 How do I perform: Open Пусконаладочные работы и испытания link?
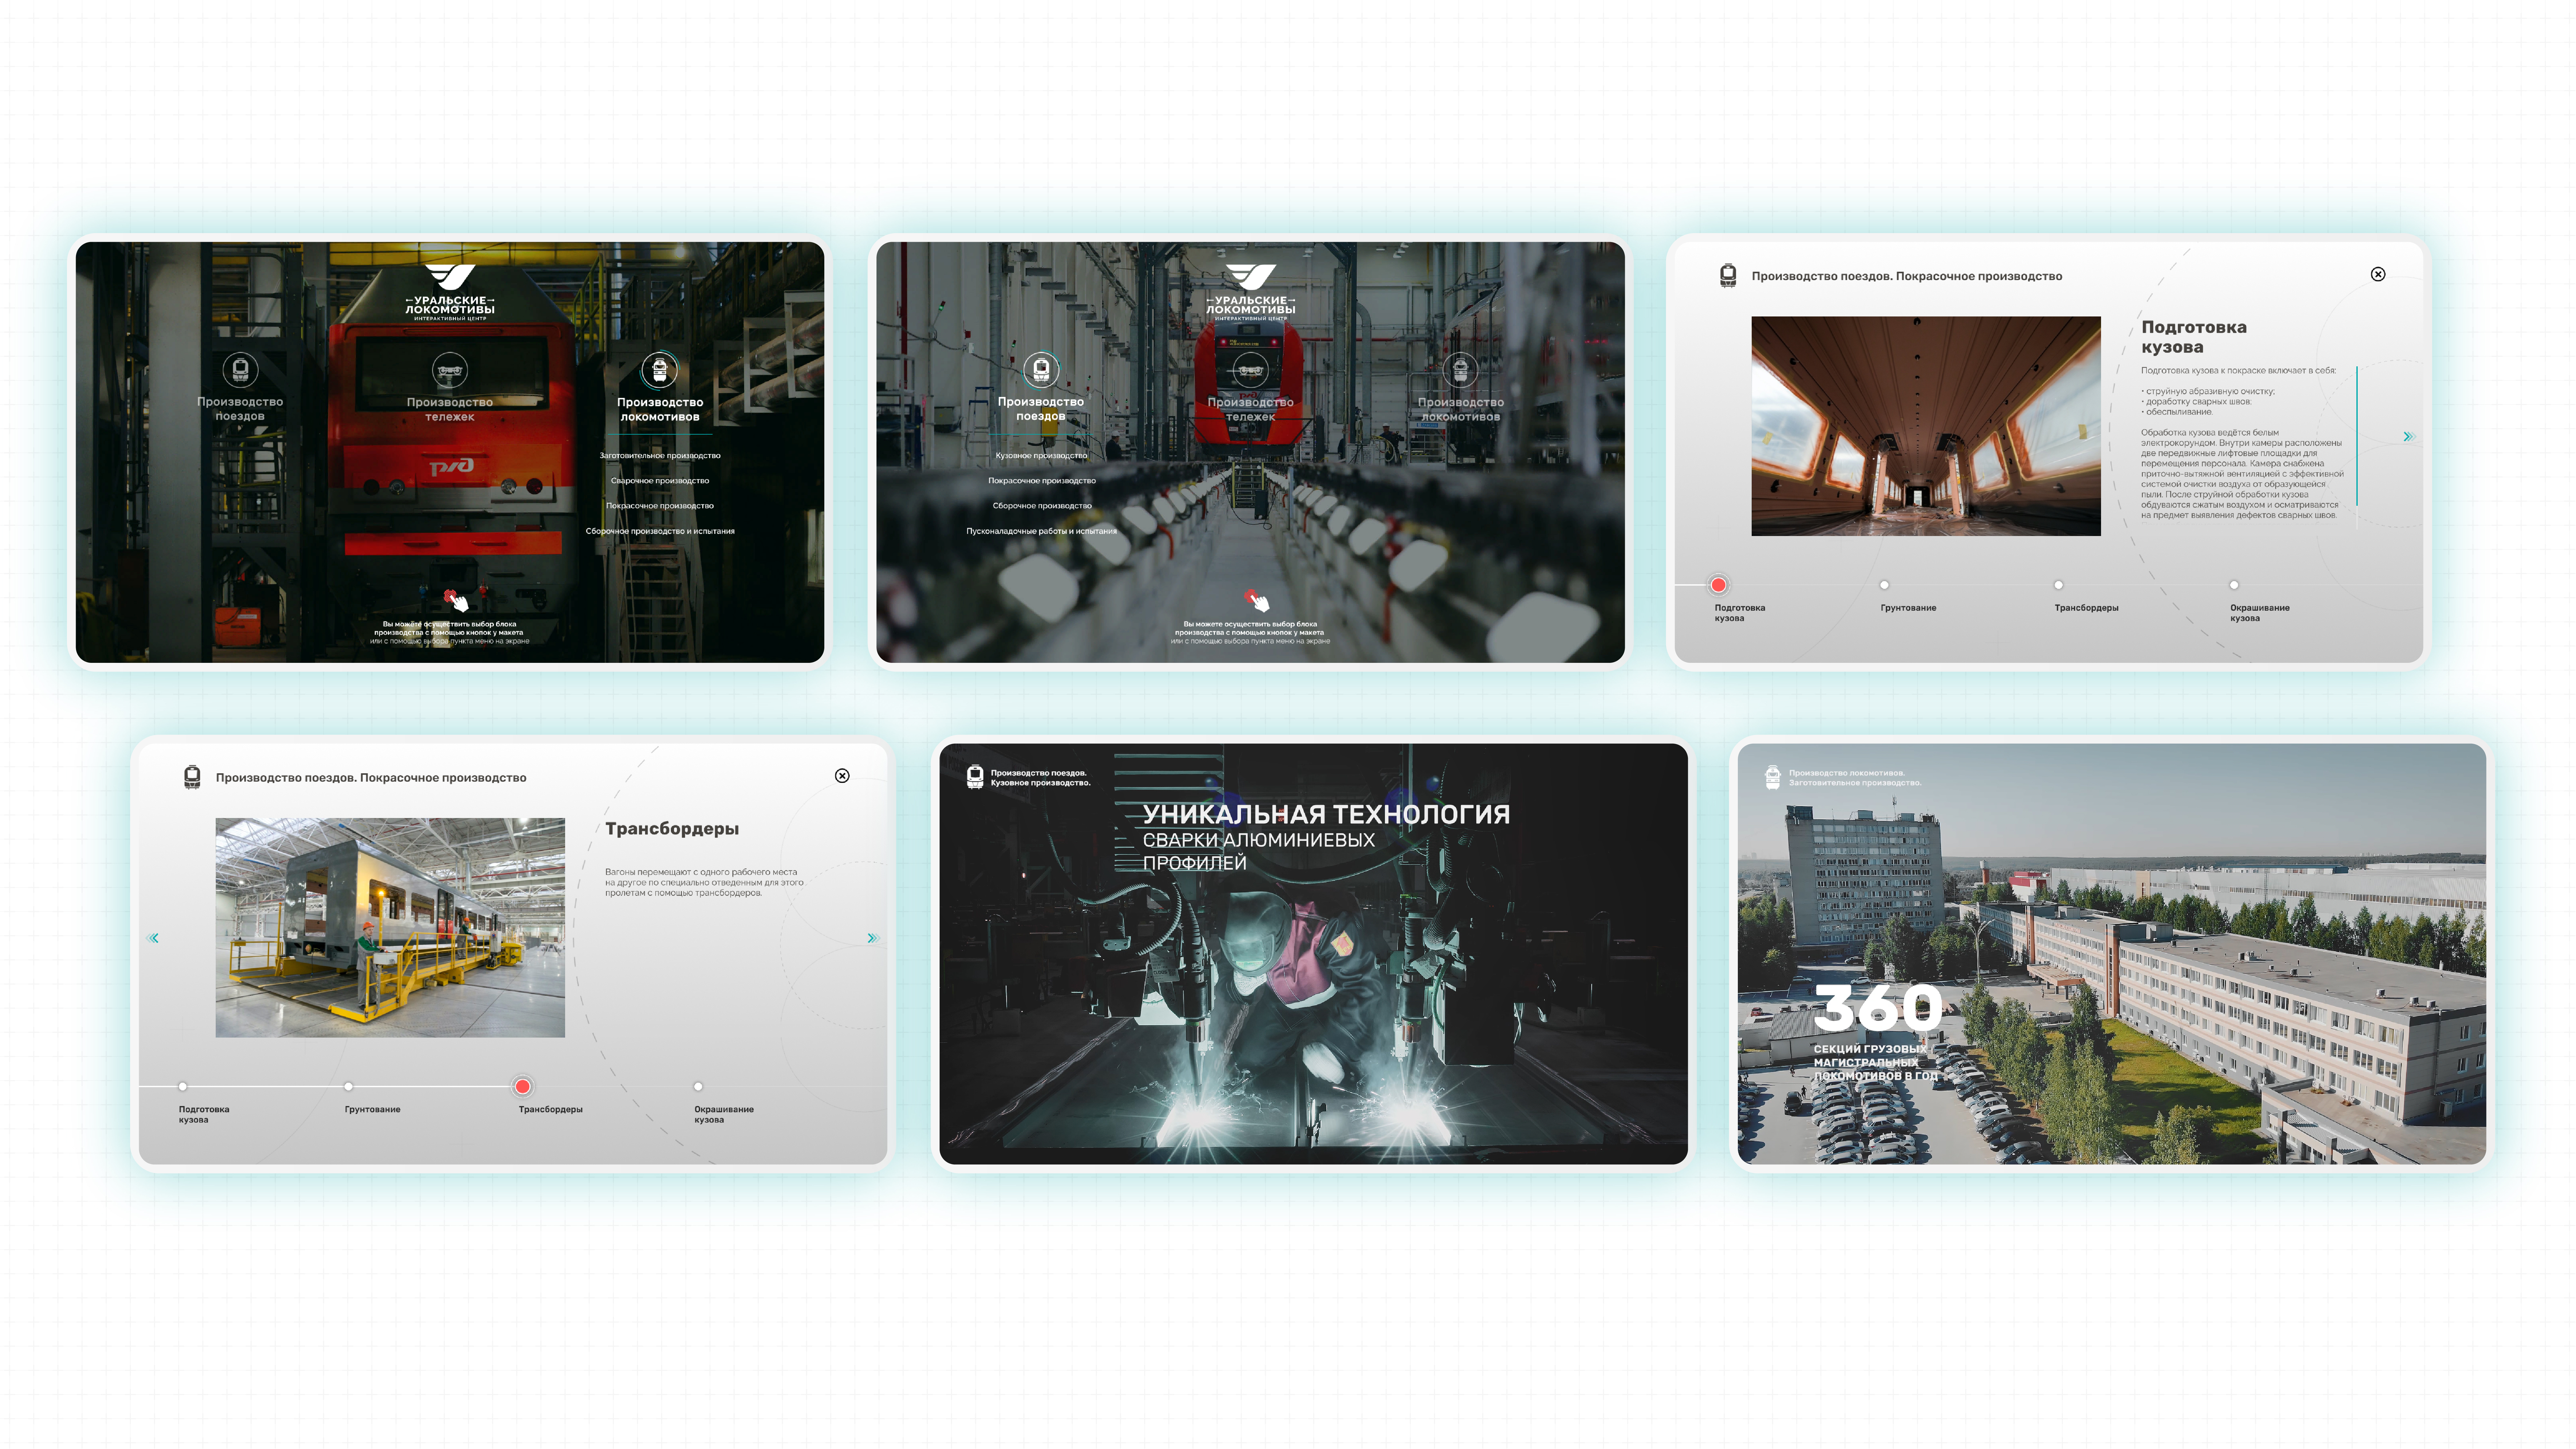[1041, 531]
